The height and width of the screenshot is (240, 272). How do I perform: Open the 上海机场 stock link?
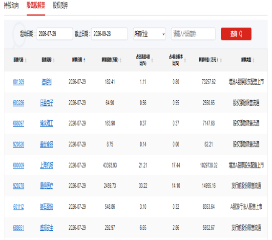pos(47,166)
